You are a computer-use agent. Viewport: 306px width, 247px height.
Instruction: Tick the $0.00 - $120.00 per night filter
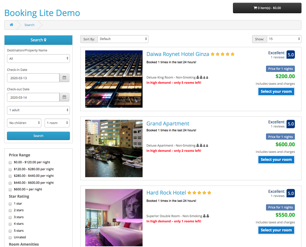point(10,162)
